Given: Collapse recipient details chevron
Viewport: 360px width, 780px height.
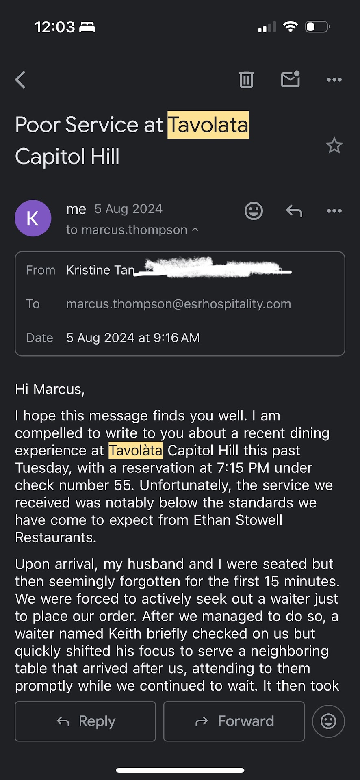Looking at the screenshot, I should (x=195, y=230).
